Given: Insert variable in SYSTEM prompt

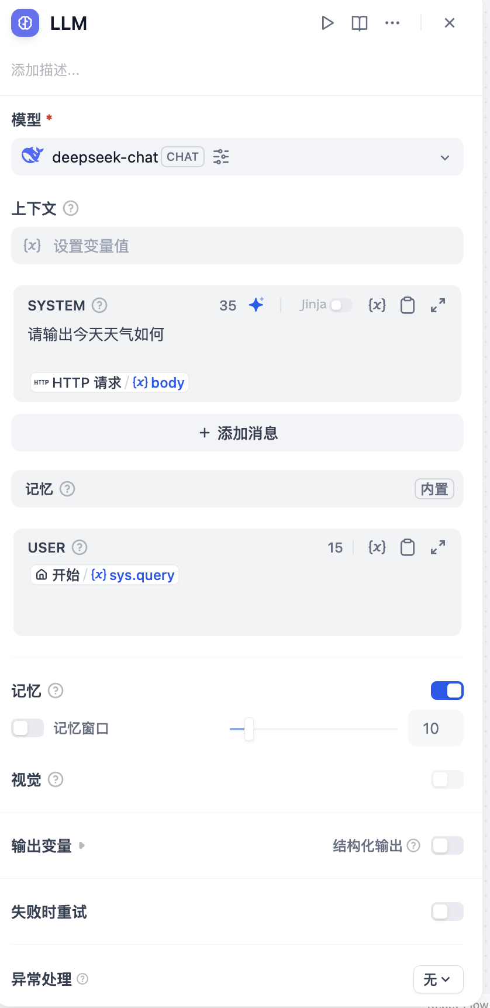Looking at the screenshot, I should (377, 305).
